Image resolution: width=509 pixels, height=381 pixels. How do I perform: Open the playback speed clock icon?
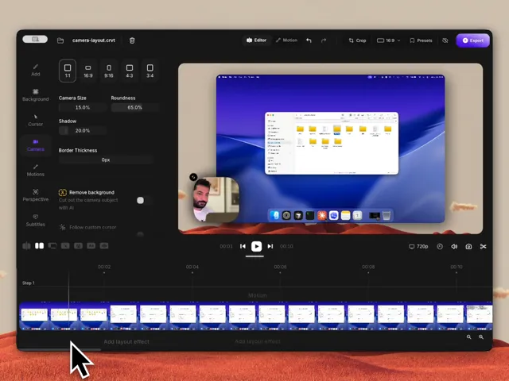[x=440, y=247]
